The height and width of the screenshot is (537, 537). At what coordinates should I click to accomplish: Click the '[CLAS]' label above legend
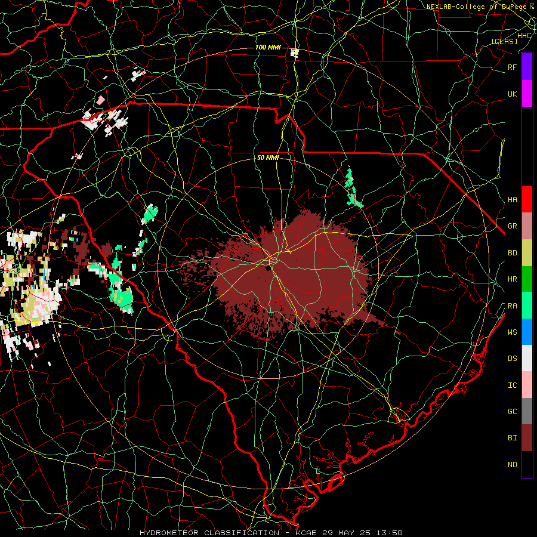coord(504,41)
